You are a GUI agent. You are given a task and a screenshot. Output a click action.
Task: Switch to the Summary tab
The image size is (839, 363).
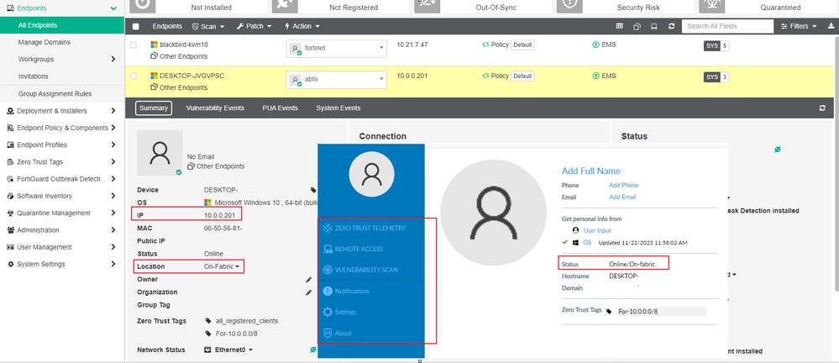pyautogui.click(x=154, y=108)
